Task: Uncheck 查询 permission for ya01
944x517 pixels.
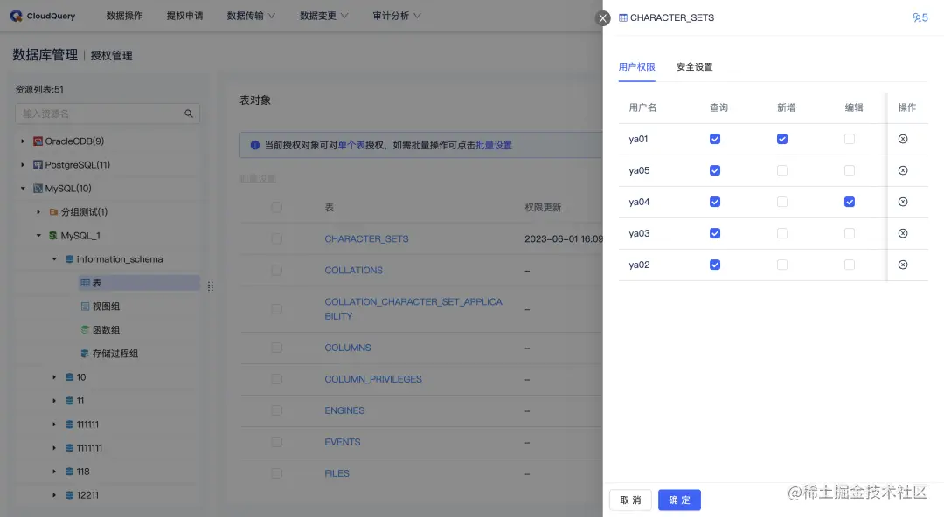Action: coord(715,139)
